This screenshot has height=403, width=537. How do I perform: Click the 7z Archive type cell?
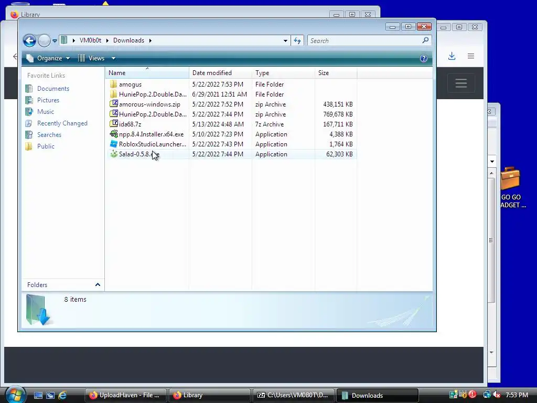click(x=270, y=124)
